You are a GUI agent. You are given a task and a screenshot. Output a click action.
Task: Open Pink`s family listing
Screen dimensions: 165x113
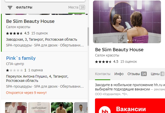21,58
